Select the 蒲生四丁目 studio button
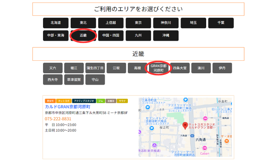The width and height of the screenshot is (276, 162). 95,68
